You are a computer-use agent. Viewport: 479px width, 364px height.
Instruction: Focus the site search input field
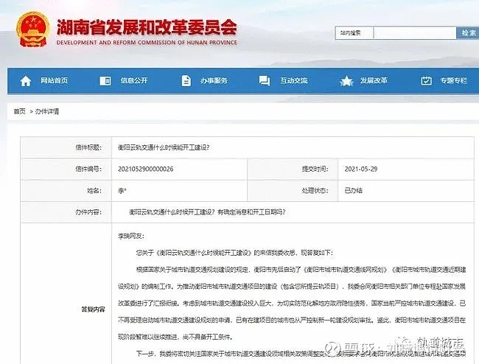click(x=415, y=32)
